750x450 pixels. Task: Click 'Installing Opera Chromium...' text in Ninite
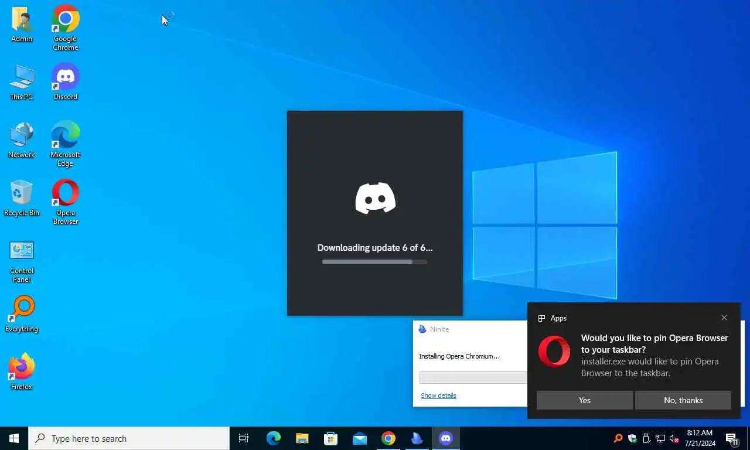click(459, 356)
